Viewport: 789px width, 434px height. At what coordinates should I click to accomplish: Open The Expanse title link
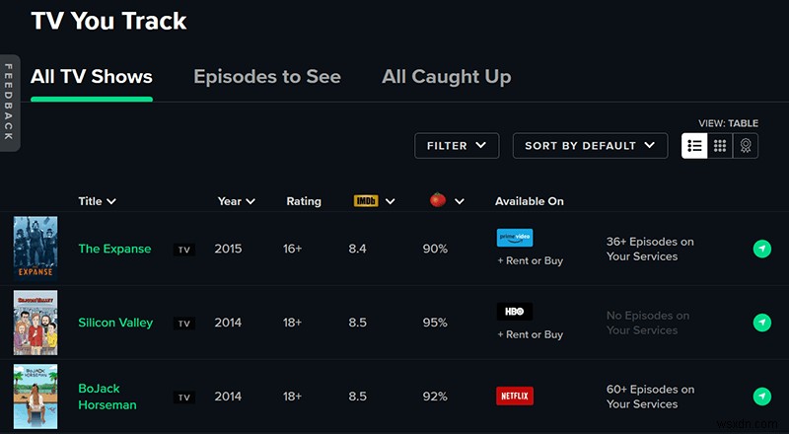point(114,249)
